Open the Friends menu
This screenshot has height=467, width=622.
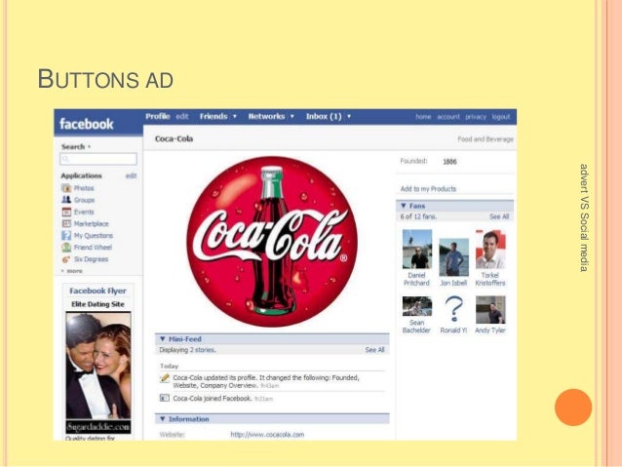(214, 116)
